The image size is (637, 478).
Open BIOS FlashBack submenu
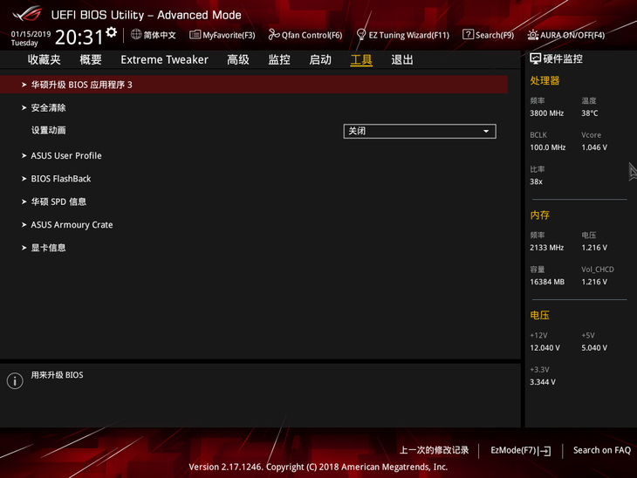tap(61, 179)
